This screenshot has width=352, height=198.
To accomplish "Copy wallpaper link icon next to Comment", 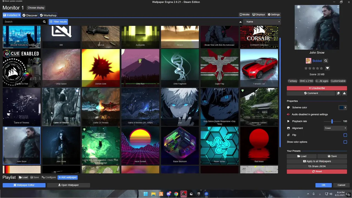I will [338, 93].
